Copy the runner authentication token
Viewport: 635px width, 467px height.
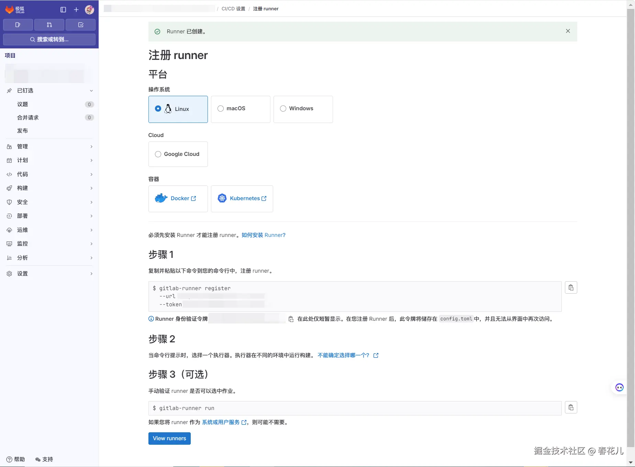291,319
